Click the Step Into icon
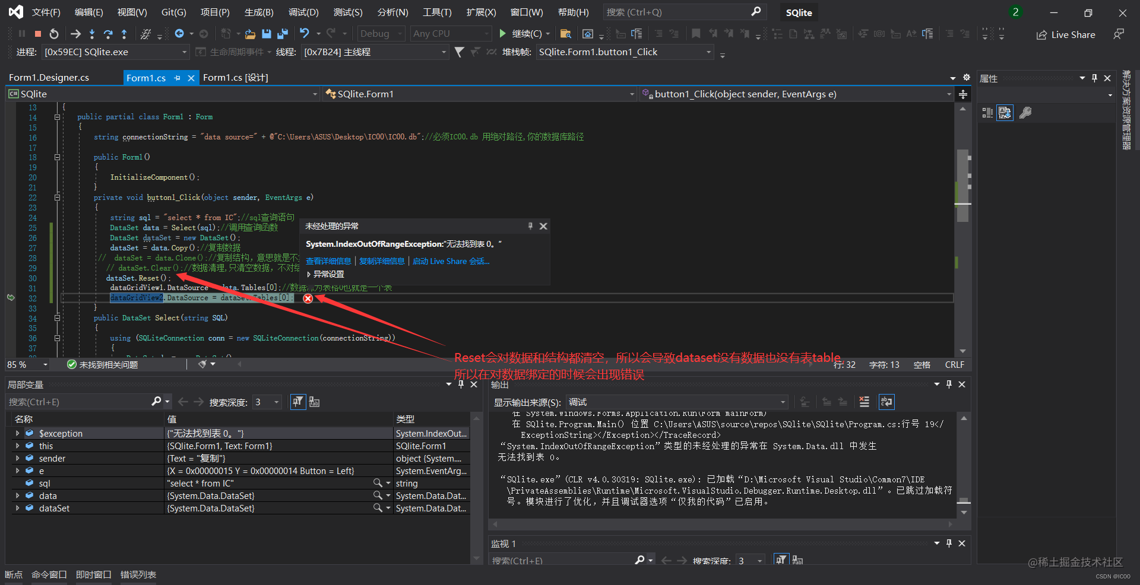 [92, 33]
